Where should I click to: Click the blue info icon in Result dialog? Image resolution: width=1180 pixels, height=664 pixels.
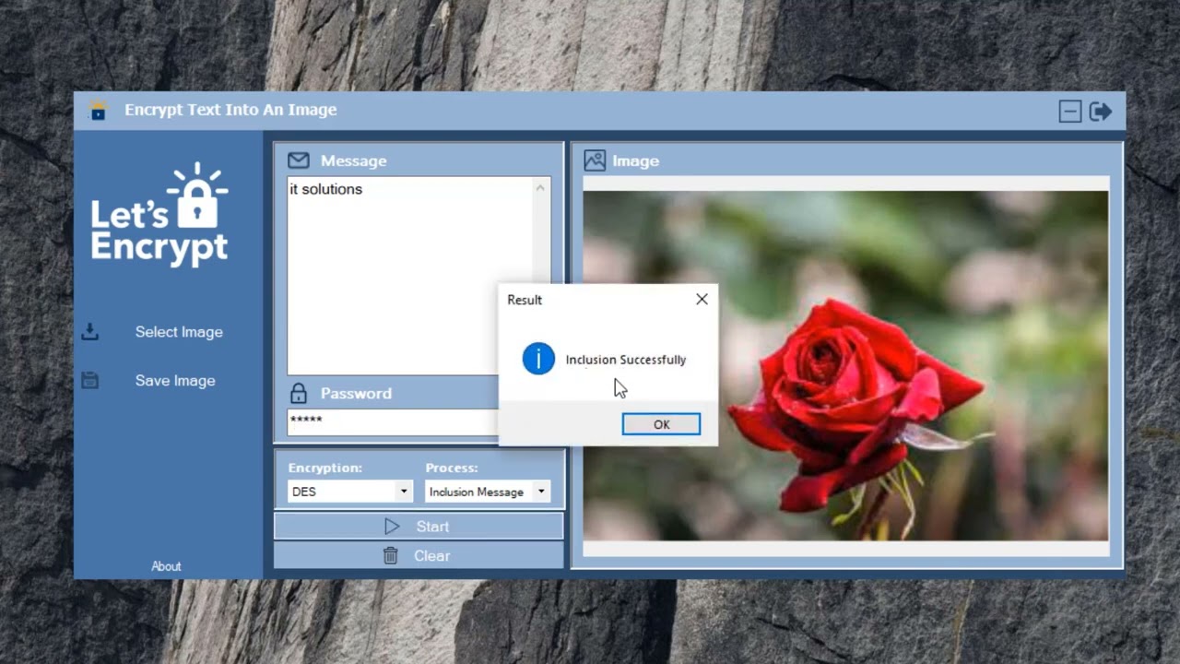(x=538, y=359)
